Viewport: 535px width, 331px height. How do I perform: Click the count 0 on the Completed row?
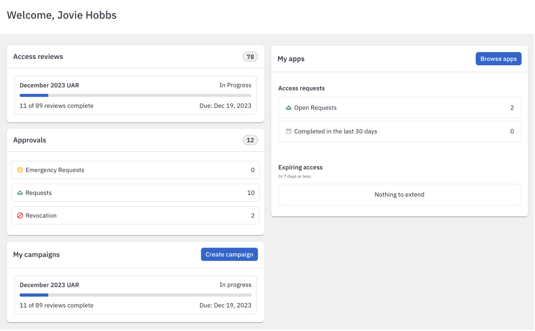pos(512,132)
